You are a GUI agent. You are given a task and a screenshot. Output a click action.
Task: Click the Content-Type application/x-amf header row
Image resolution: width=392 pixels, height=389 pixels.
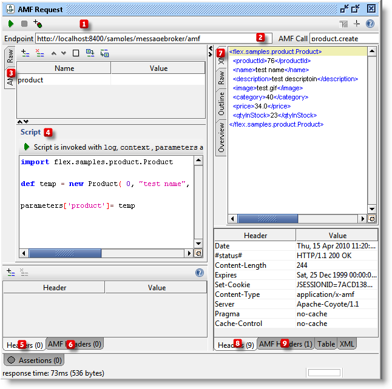pos(296,294)
